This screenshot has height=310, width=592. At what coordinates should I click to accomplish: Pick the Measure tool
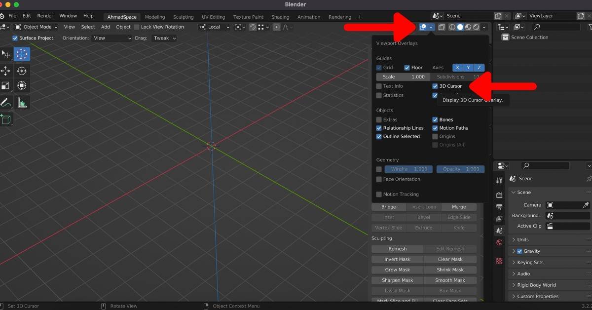(x=22, y=103)
